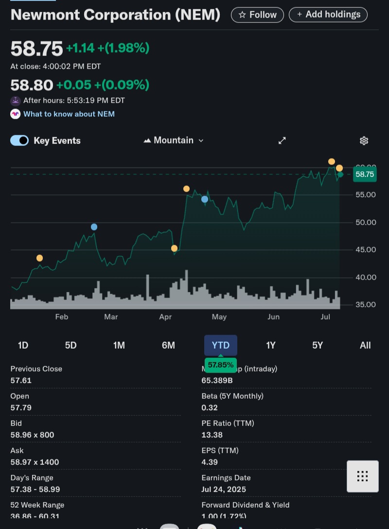This screenshot has height=529, width=389.
Task: Click the Add holdings button
Action: click(328, 15)
